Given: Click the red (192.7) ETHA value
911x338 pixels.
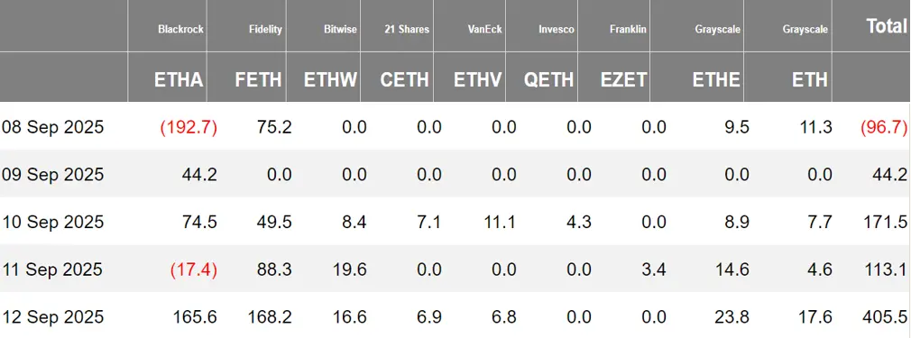Looking at the screenshot, I should [x=189, y=126].
